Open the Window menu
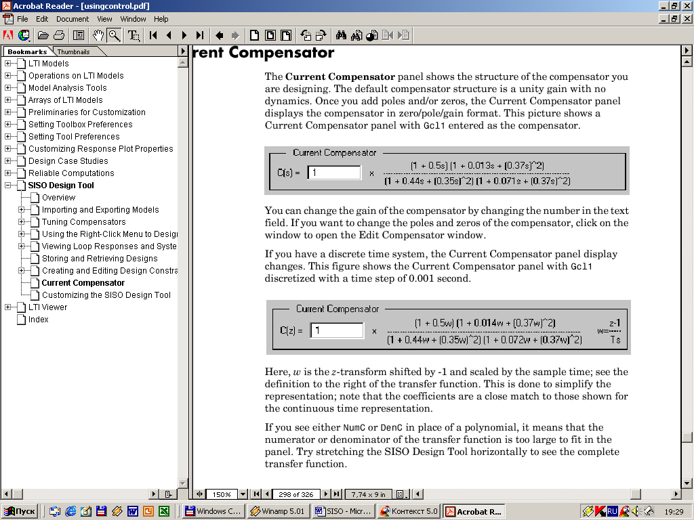Image resolution: width=694 pixels, height=520 pixels. coord(134,19)
